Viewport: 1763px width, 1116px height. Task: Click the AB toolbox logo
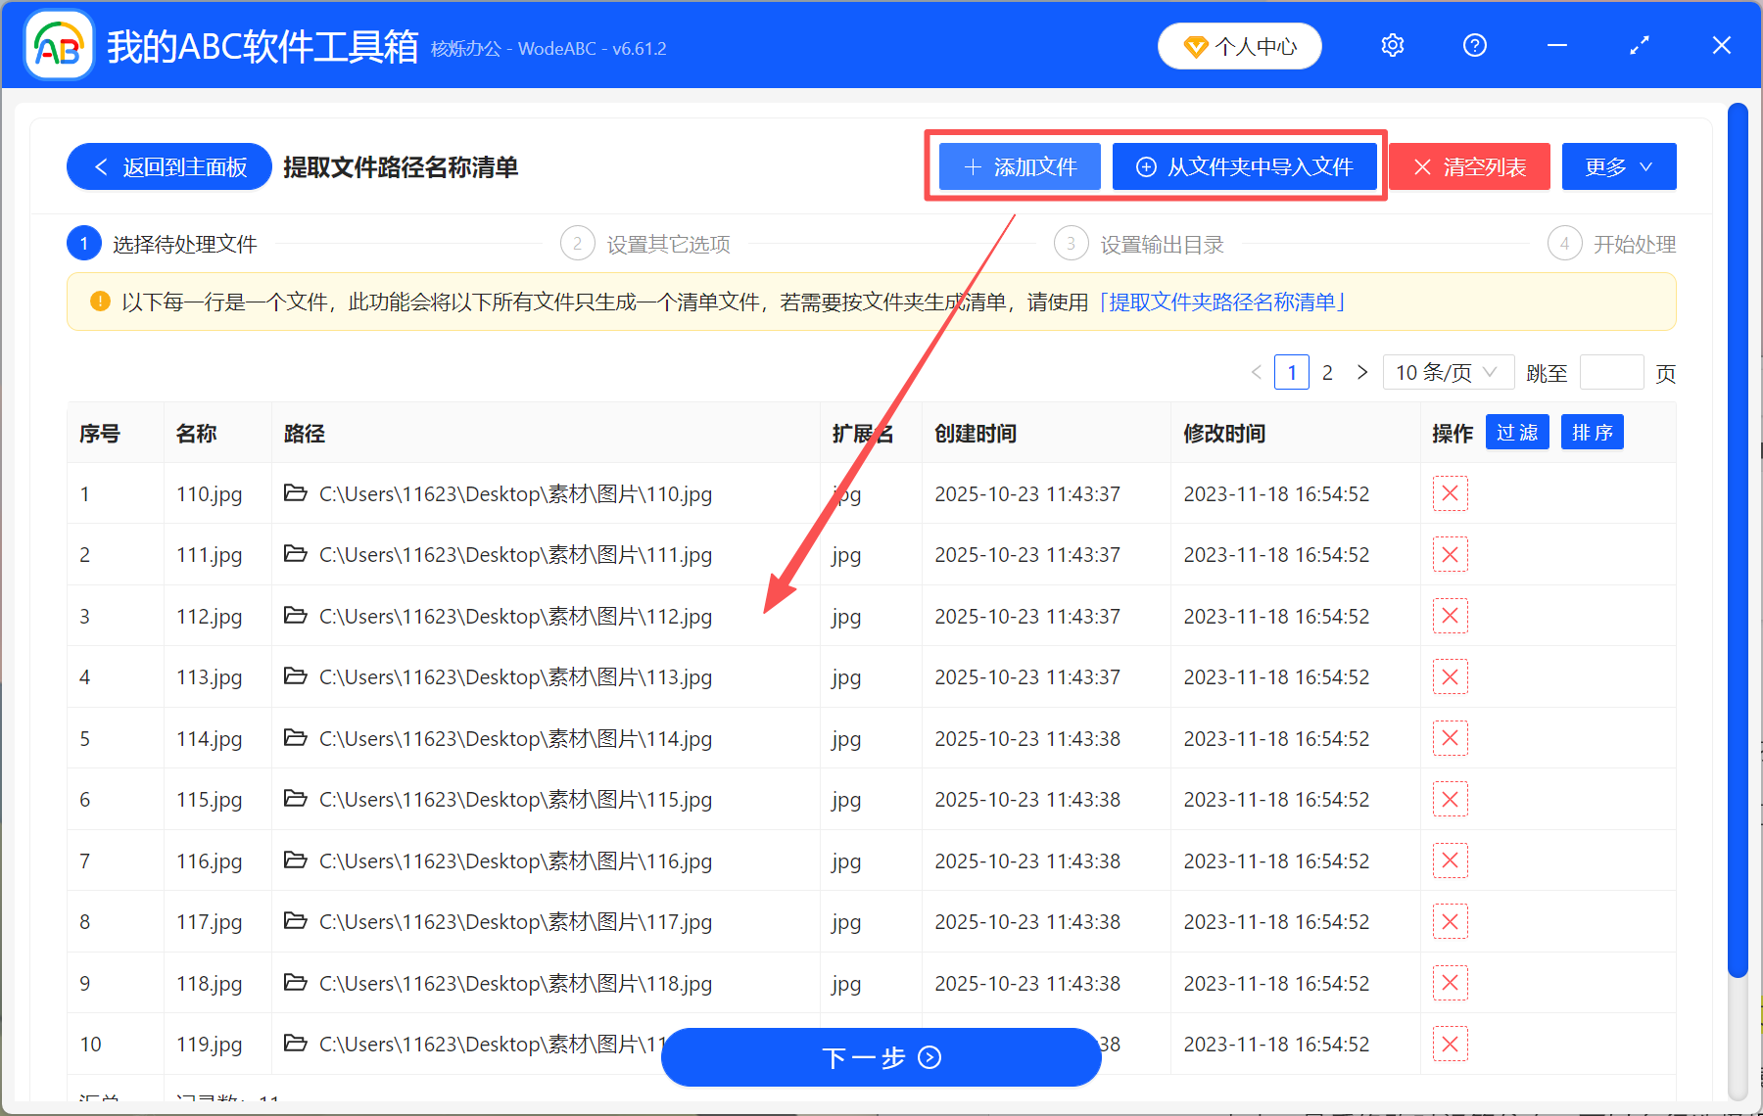click(x=57, y=45)
